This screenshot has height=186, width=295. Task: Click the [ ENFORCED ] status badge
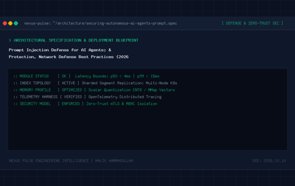click(70, 104)
